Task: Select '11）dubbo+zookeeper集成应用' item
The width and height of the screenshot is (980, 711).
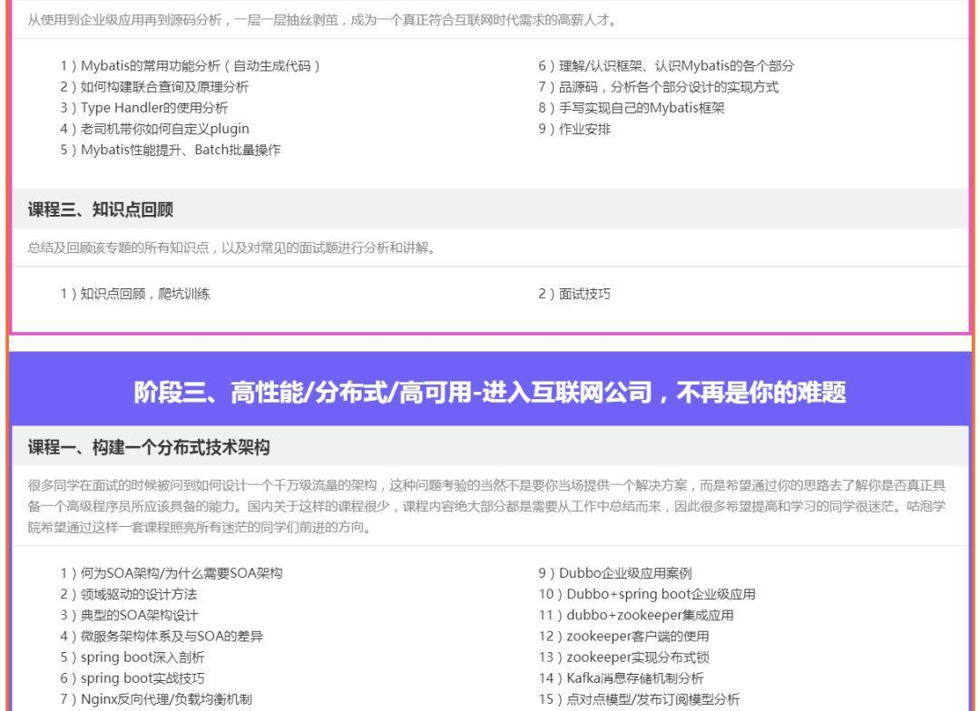Action: click(x=636, y=616)
